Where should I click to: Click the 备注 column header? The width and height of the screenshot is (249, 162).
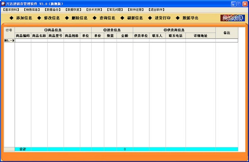pyautogui.click(x=227, y=33)
